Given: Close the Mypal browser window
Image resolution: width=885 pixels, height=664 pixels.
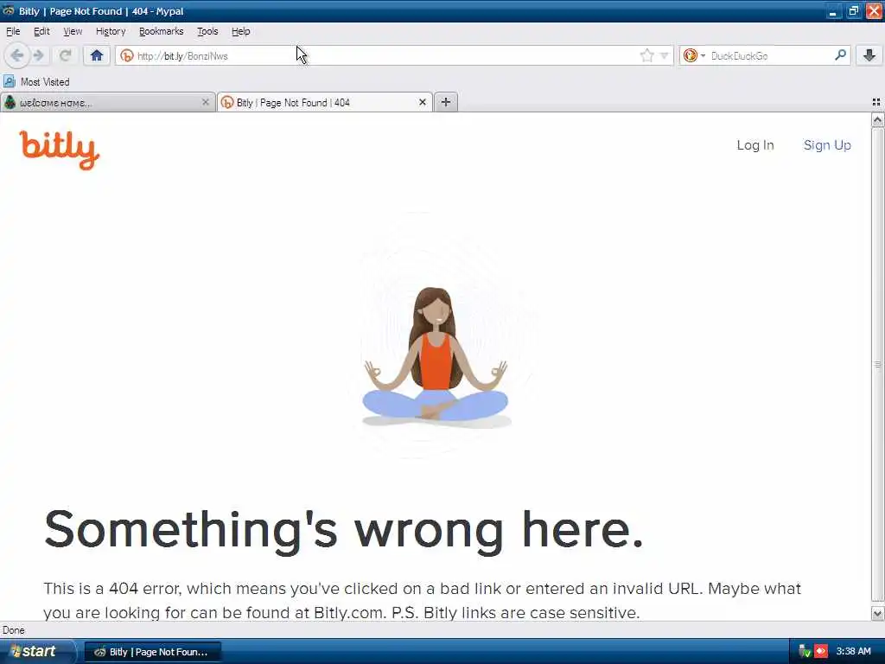Looking at the screenshot, I should [x=874, y=11].
